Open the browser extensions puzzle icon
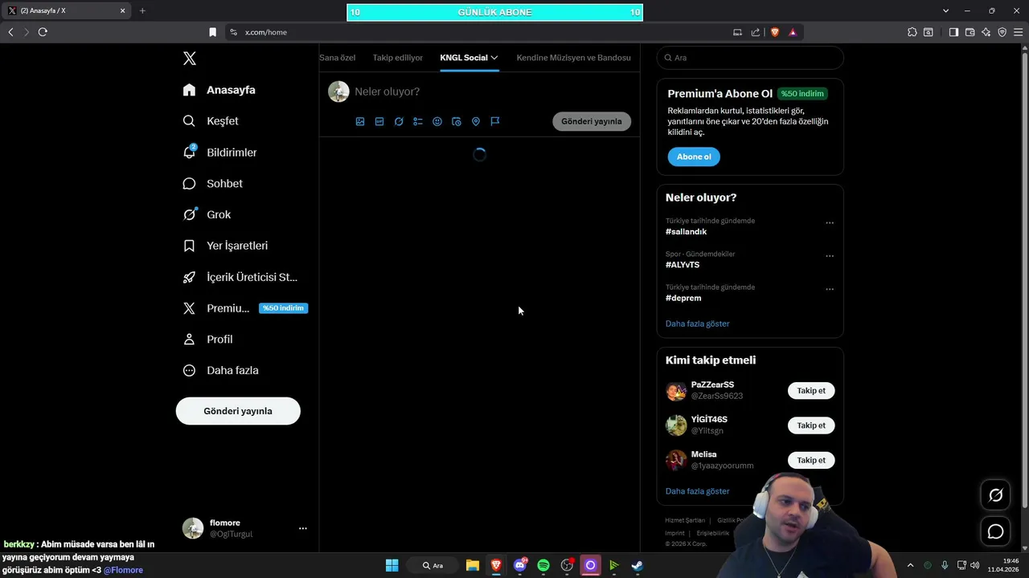The width and height of the screenshot is (1029, 578). pos(912,32)
